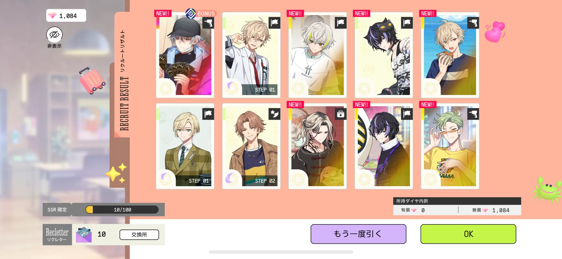Click the pink diamond currency icon

(x=52, y=15)
